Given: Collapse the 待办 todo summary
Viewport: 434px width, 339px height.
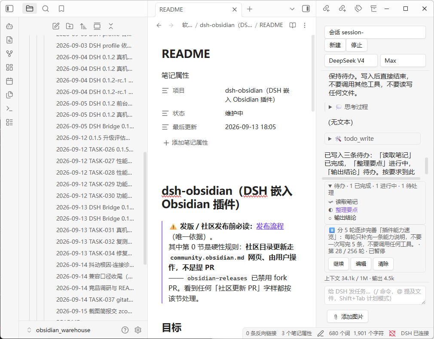Looking at the screenshot, I should (373, 189).
